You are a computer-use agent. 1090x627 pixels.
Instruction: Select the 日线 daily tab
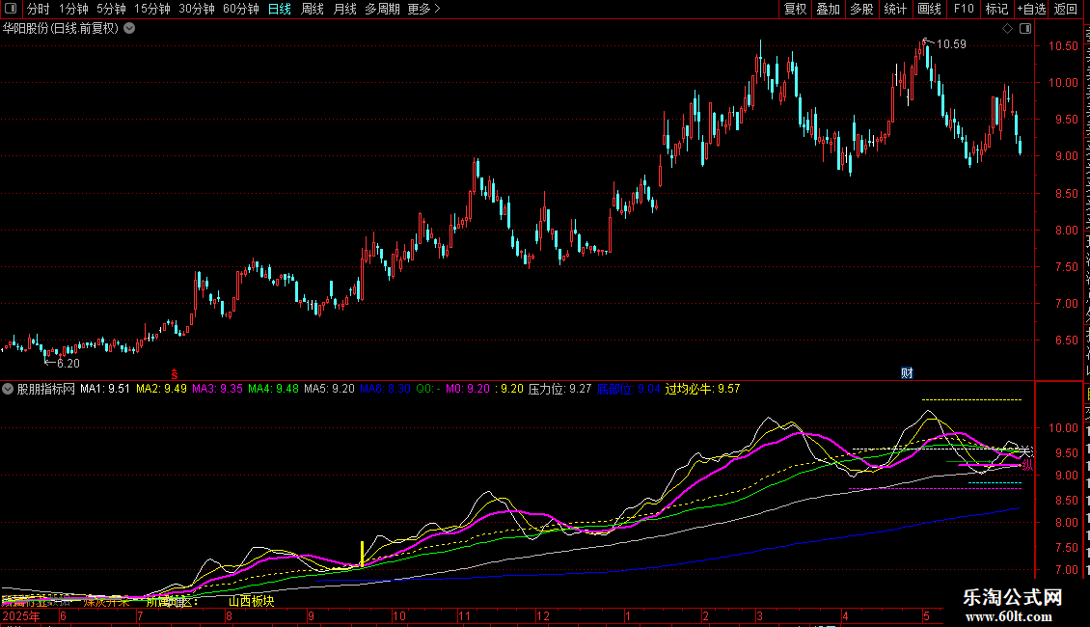[x=280, y=9]
